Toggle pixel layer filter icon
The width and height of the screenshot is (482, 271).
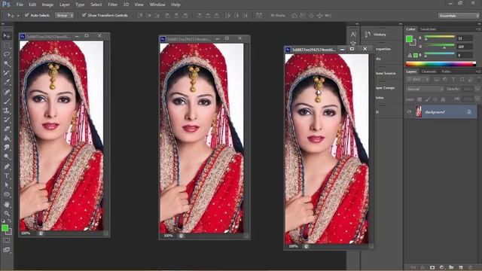click(x=436, y=79)
